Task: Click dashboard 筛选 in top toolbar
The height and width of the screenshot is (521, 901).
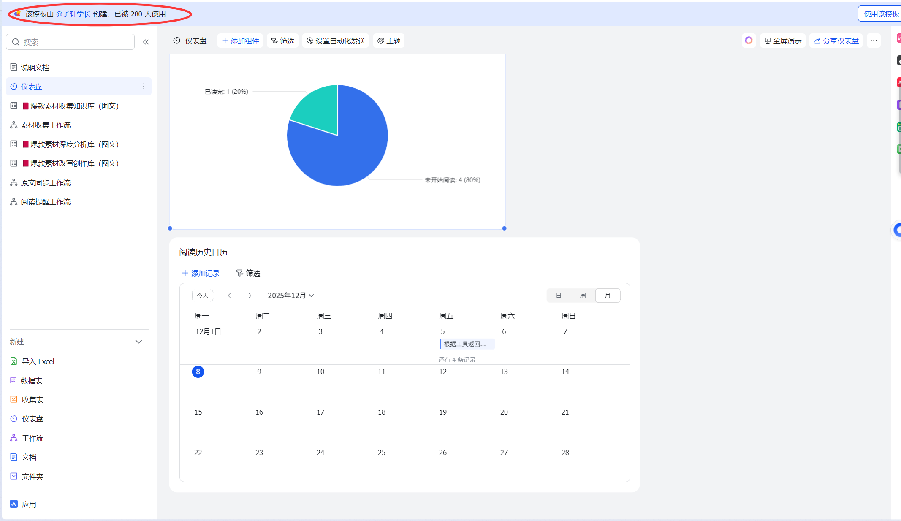Action: click(x=282, y=41)
